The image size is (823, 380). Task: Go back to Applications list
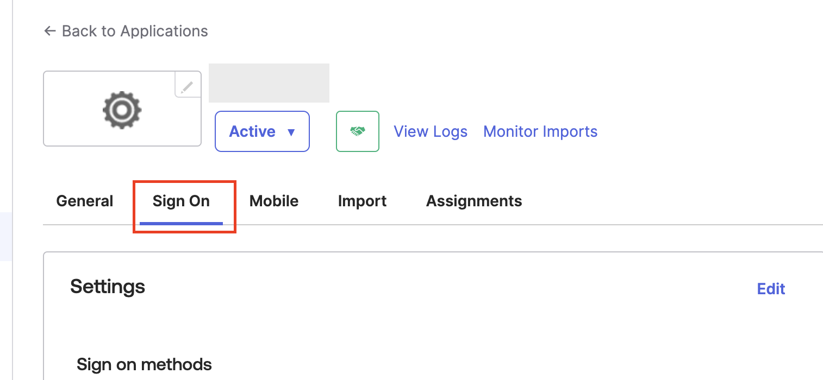(126, 31)
